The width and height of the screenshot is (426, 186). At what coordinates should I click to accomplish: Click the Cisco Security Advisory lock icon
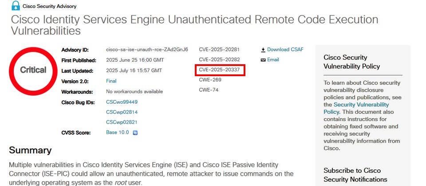[16, 6]
